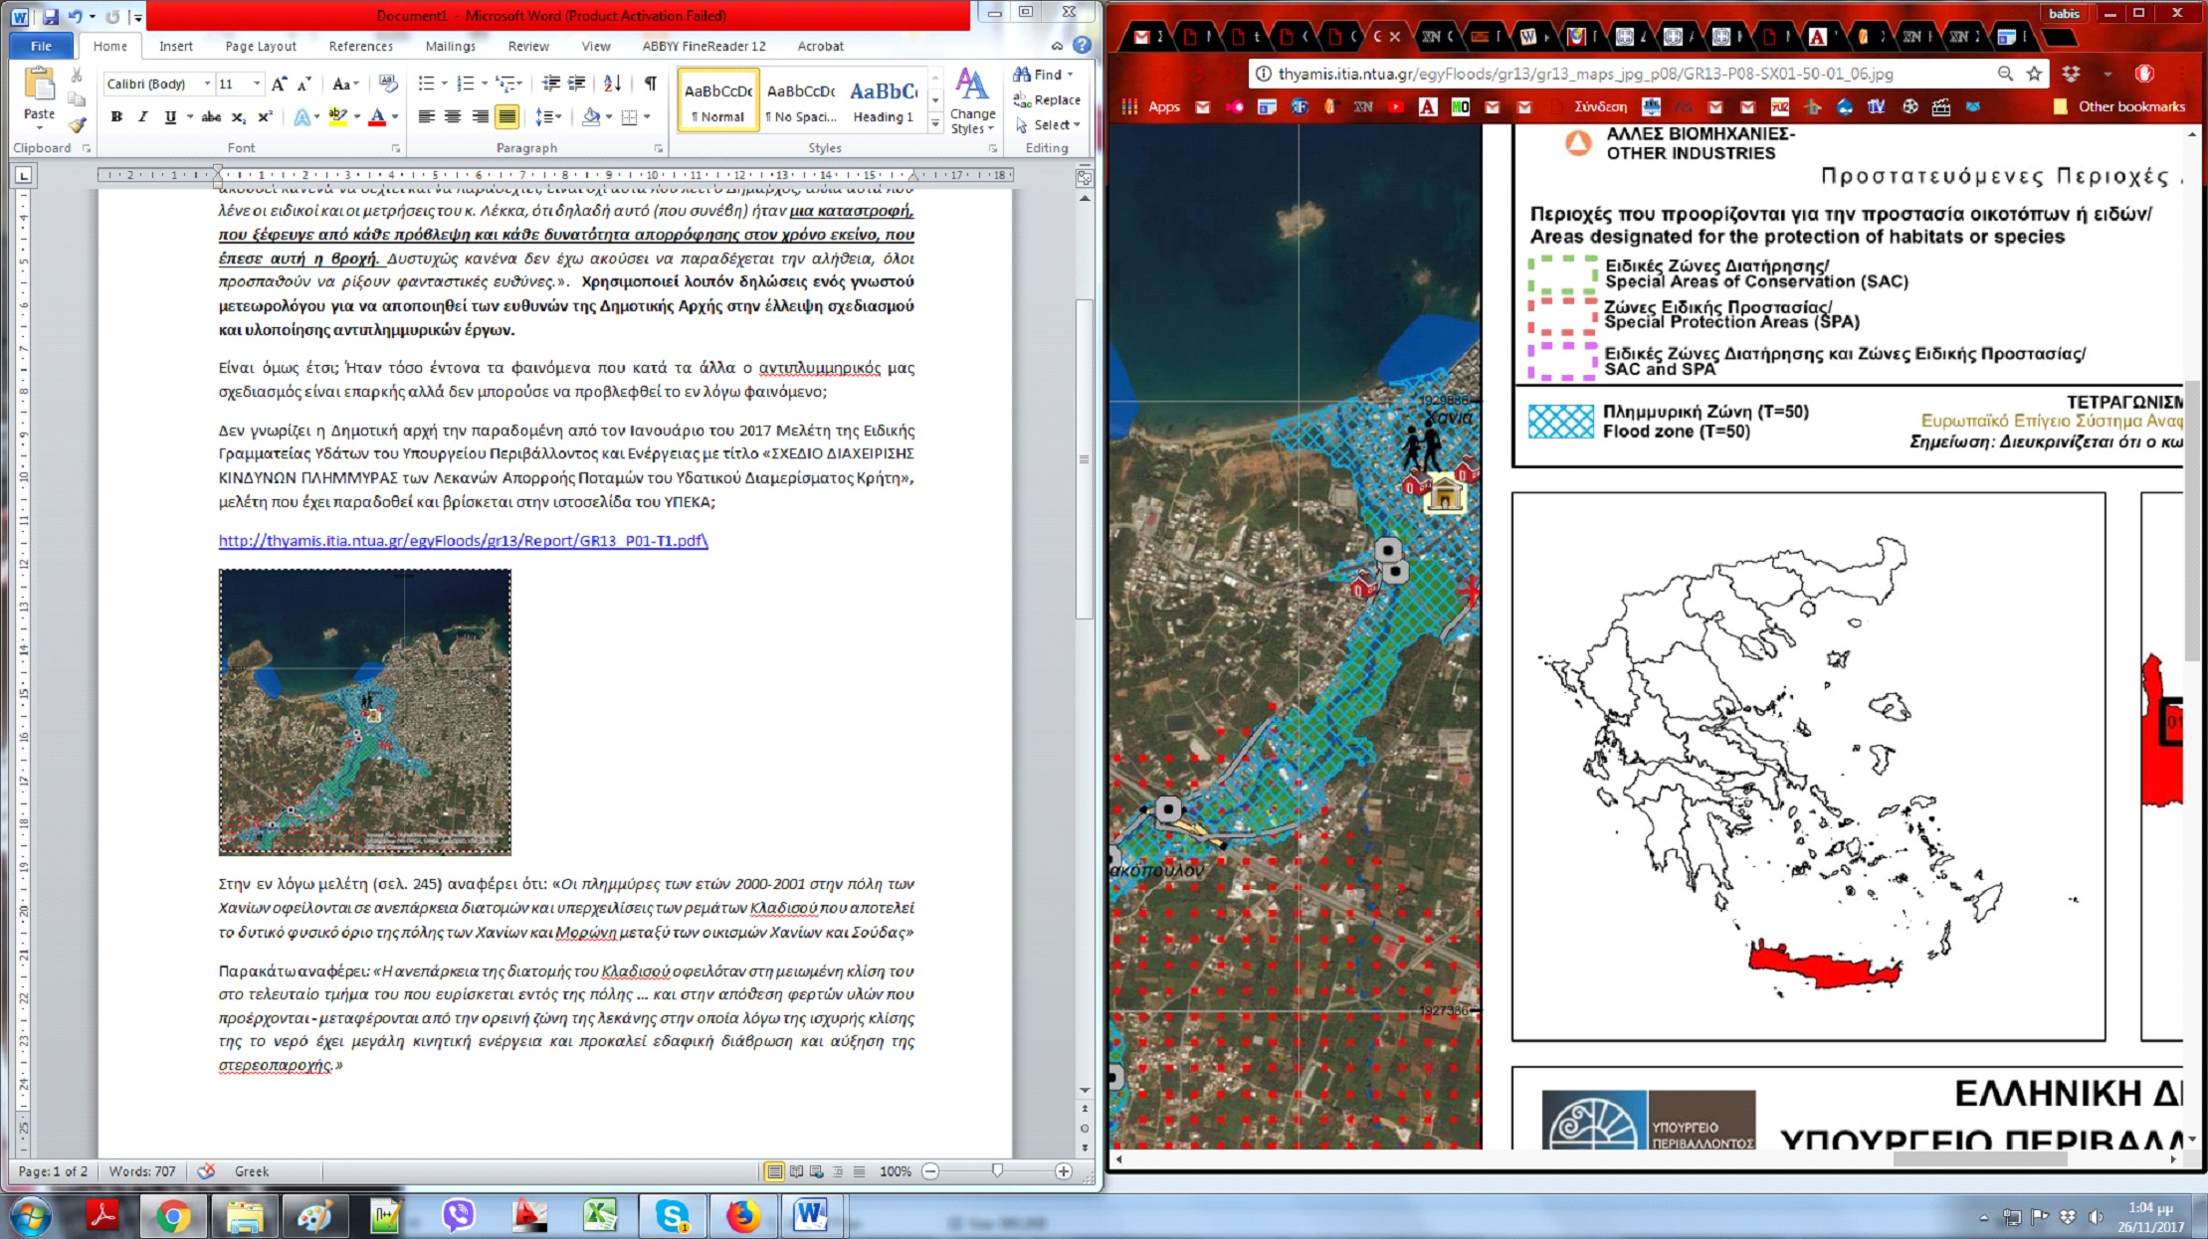Select the Grow Font icon
Viewport: 2208px width, 1239px height.
pos(280,85)
